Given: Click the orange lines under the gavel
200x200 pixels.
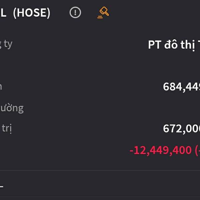Looking at the screenshot, I should click(100, 17).
